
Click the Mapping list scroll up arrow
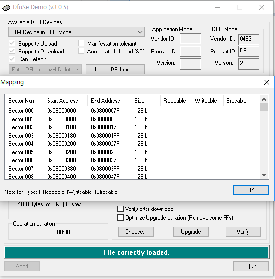coord(264,99)
